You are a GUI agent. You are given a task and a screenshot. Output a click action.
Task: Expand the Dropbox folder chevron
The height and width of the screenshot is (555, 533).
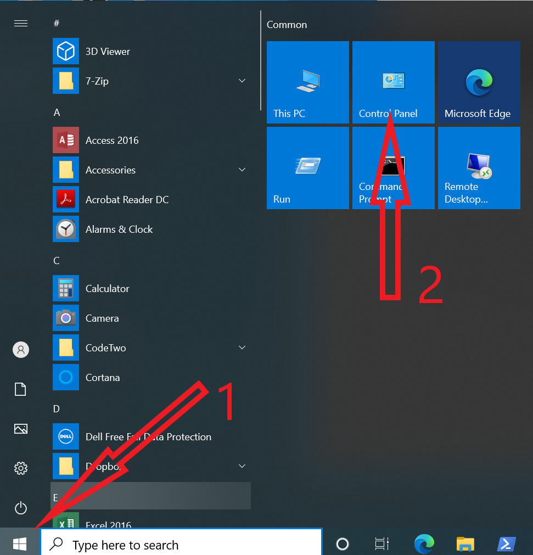[x=242, y=466]
